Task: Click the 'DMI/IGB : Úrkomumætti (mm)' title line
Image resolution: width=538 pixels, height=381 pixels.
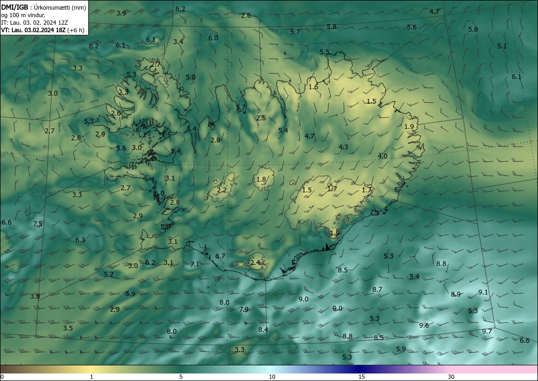Action: tap(44, 8)
